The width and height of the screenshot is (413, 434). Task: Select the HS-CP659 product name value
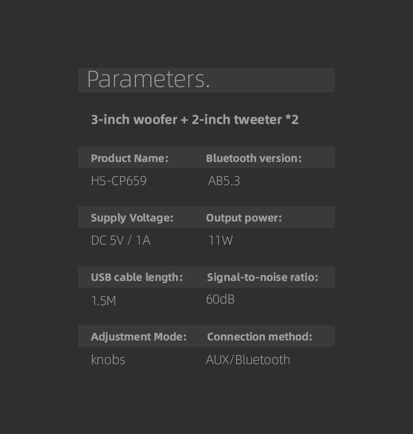(x=119, y=181)
